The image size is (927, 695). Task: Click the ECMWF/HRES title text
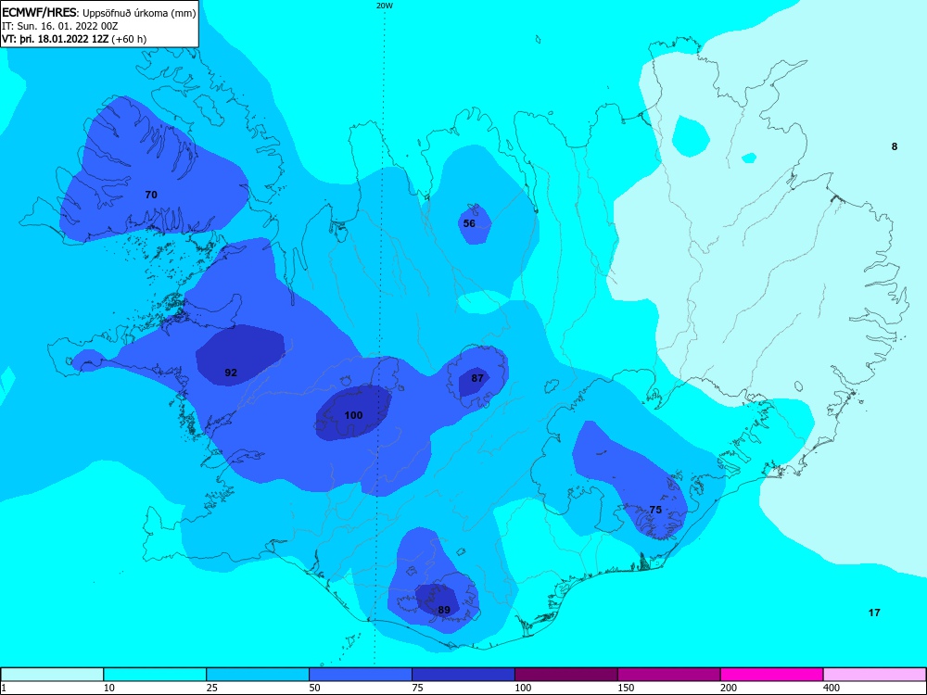tap(39, 13)
